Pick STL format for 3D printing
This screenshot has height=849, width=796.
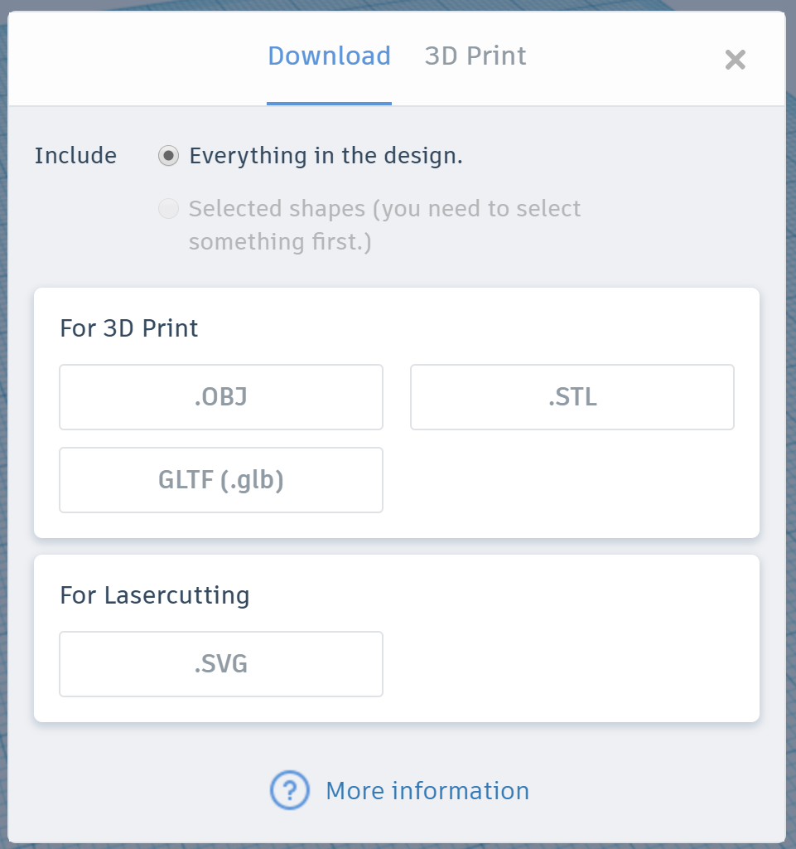(x=572, y=397)
